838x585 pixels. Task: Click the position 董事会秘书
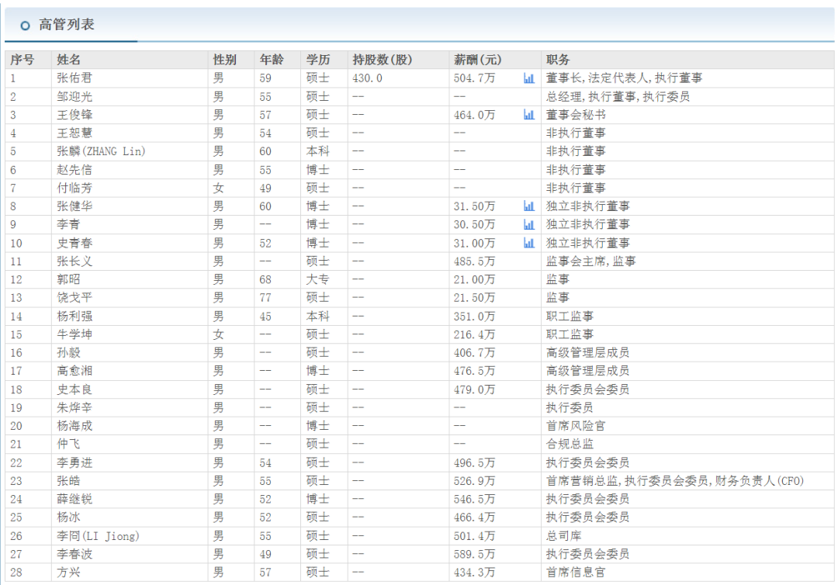[576, 115]
